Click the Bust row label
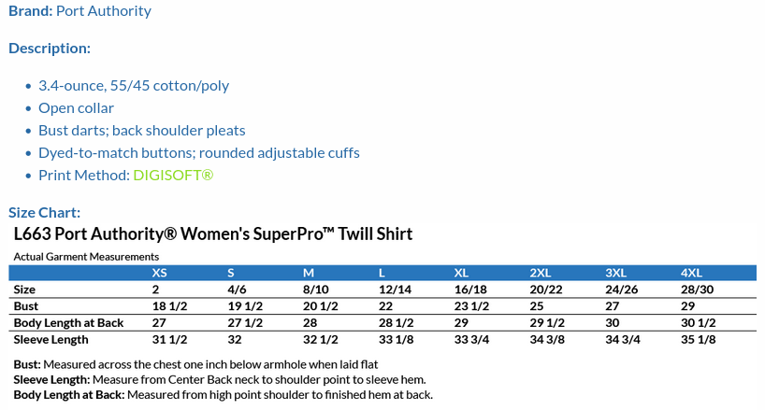Image resolution: width=765 pixels, height=410 pixels. pos(25,306)
